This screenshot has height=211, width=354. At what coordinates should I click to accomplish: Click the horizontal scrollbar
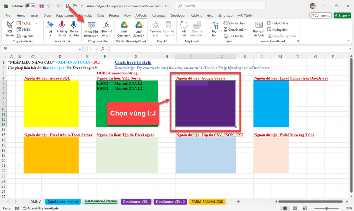(310, 202)
